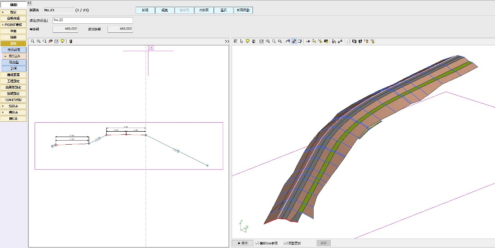495x248 pixels.
Task: Activate zoom window tool in 3D toolbar
Action: point(280,41)
